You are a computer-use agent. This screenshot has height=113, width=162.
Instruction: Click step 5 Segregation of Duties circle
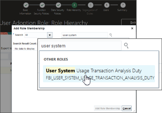click(91, 5)
